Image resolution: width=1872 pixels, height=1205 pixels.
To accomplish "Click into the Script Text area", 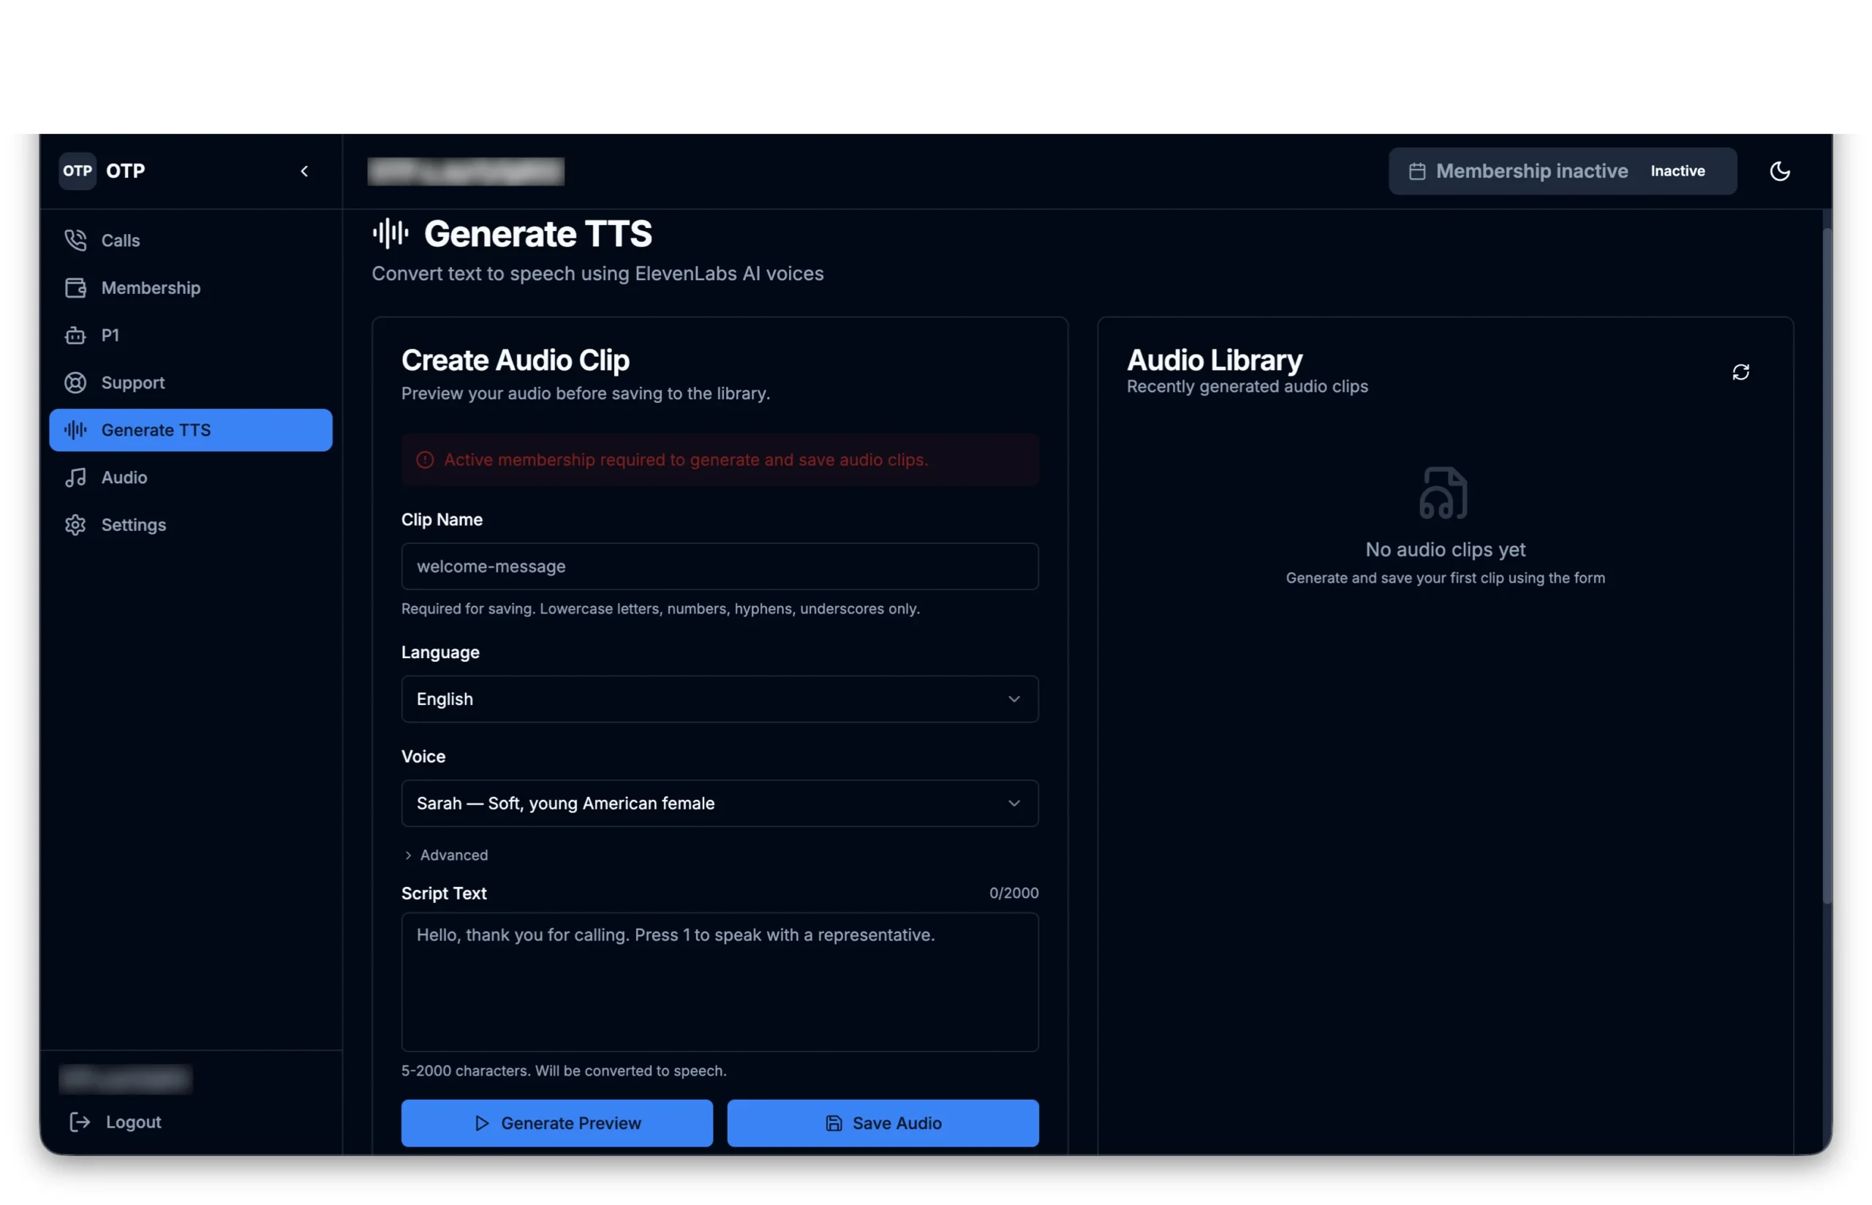I will 719,981.
